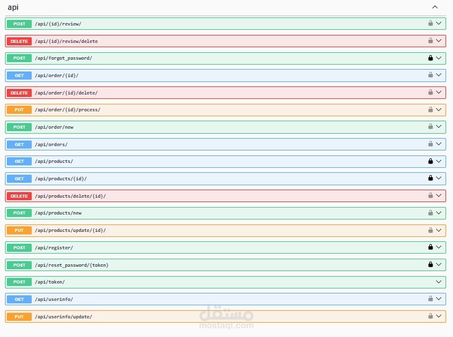The height and width of the screenshot is (337, 453).
Task: Click the lock icon on /api/products/new
Action: point(431,213)
